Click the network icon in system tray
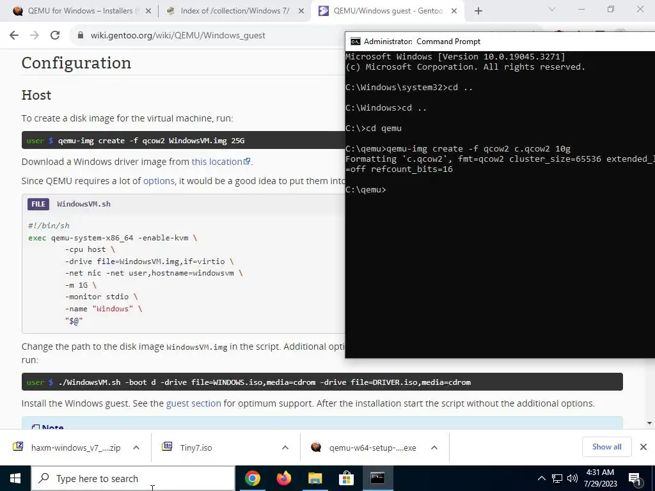The image size is (655, 491). point(557,478)
